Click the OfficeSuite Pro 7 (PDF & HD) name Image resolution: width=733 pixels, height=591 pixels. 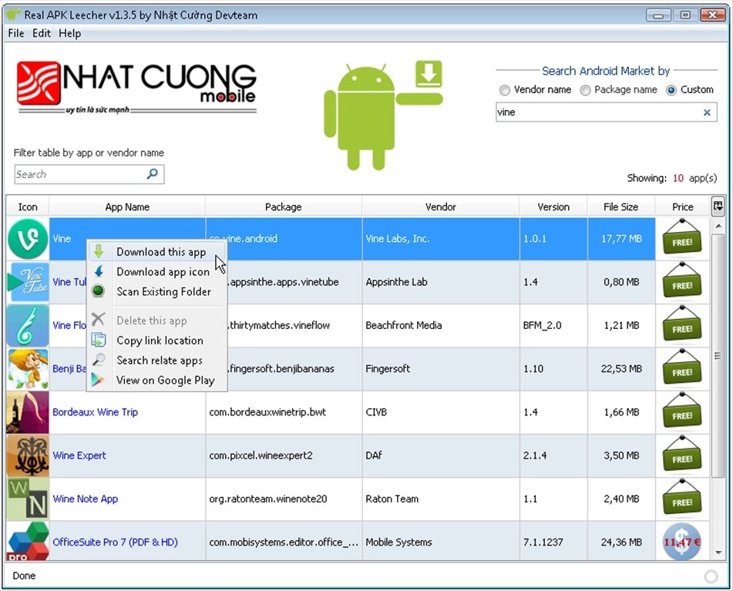[x=115, y=542]
